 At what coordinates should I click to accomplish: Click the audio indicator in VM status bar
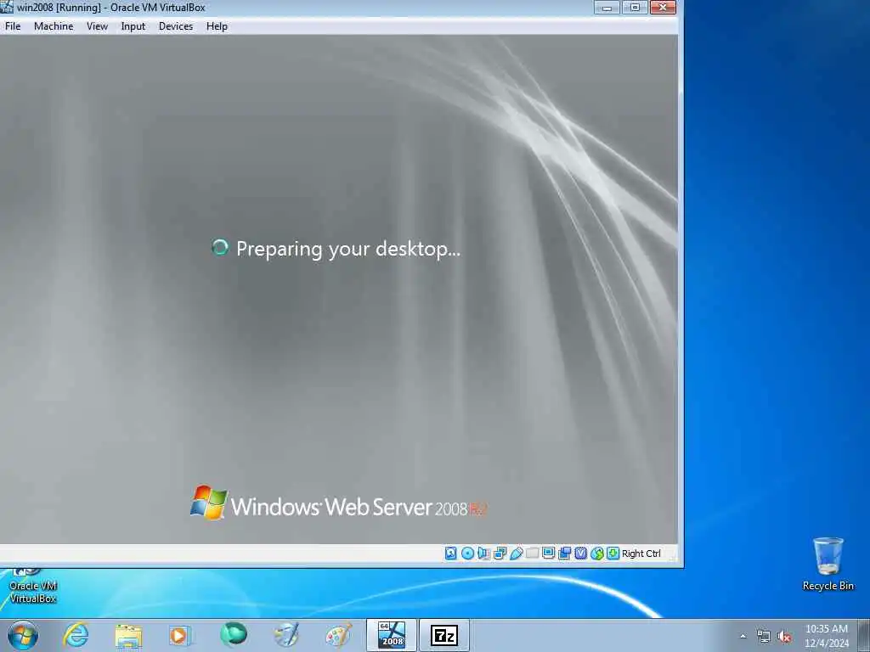[x=483, y=554]
